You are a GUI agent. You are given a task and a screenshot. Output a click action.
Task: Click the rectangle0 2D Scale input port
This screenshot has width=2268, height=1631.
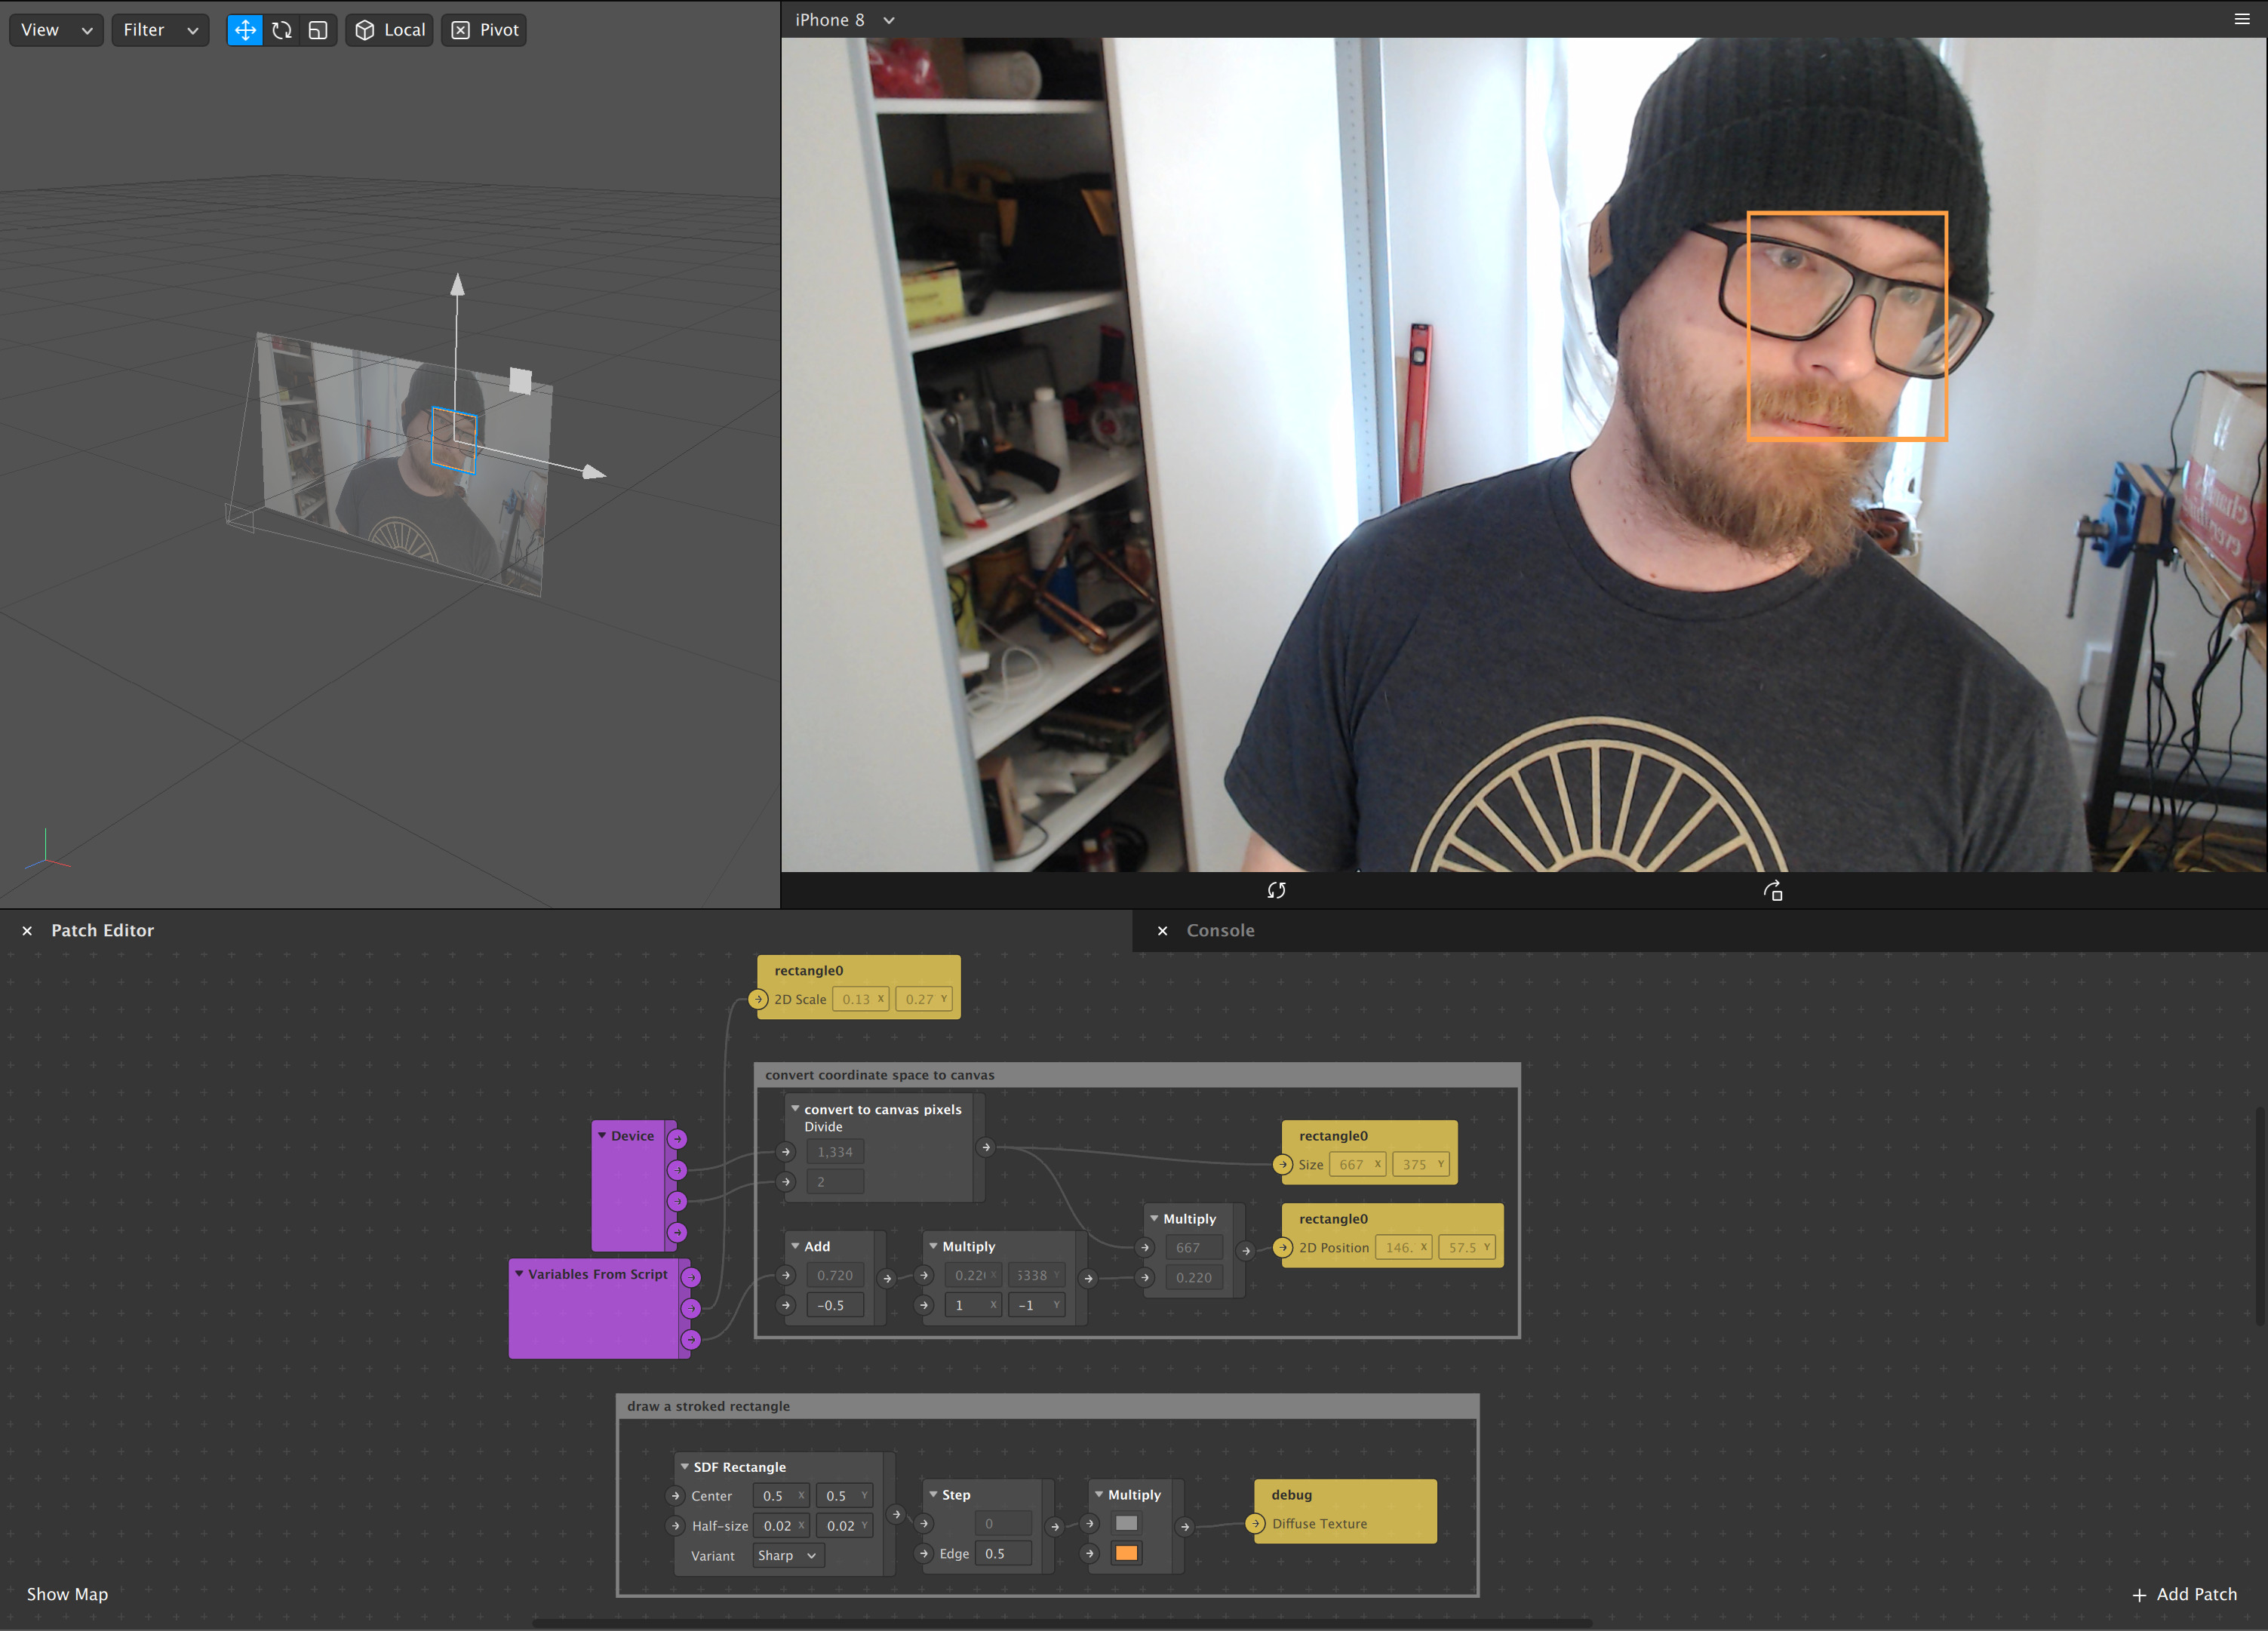(x=758, y=999)
